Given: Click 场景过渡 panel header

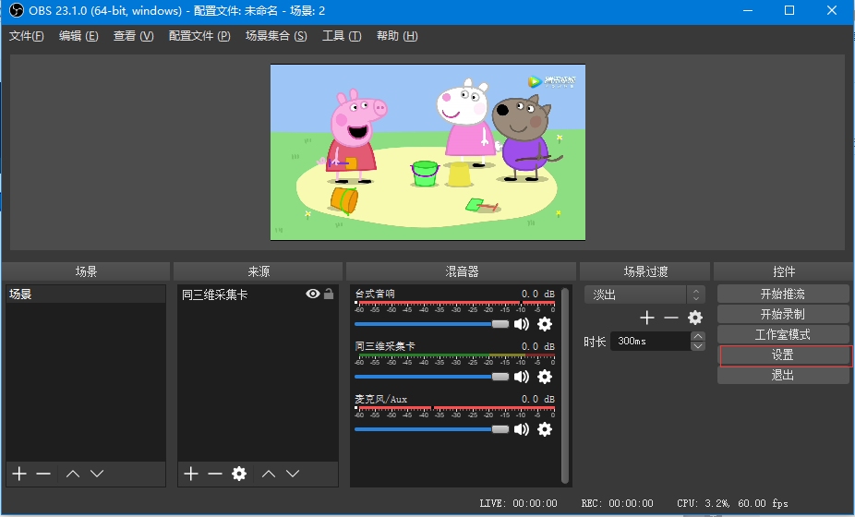Looking at the screenshot, I should point(645,271).
